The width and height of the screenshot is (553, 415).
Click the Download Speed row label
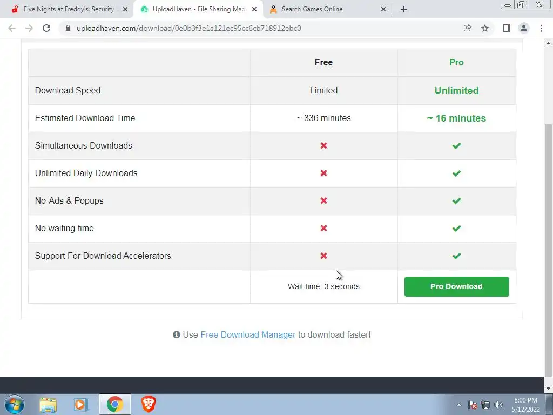coord(68,90)
